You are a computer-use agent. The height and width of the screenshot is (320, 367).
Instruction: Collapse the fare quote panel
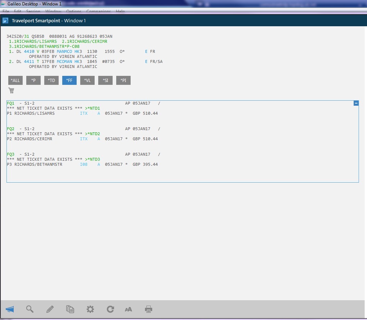356,103
